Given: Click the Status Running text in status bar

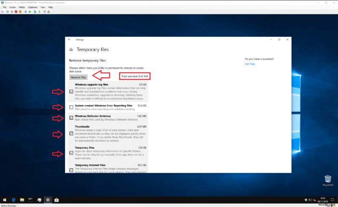Looking at the screenshot, I should click(8, 206).
